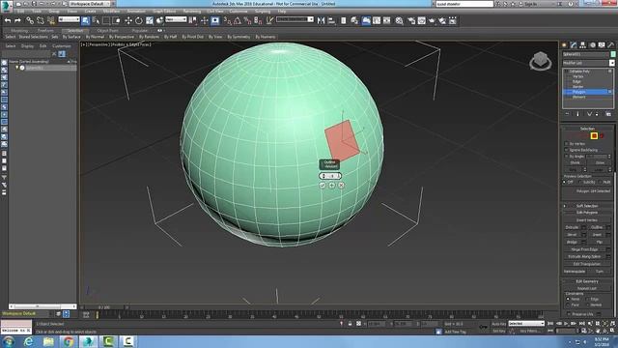Switch to the Object Paint ribbon tab
The image size is (618, 348).
(107, 30)
